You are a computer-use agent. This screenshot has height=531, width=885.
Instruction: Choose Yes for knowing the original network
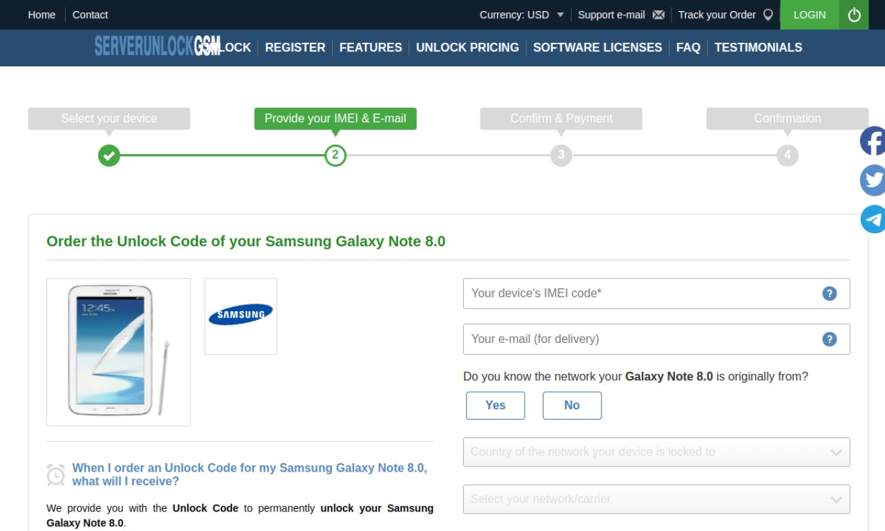point(495,406)
